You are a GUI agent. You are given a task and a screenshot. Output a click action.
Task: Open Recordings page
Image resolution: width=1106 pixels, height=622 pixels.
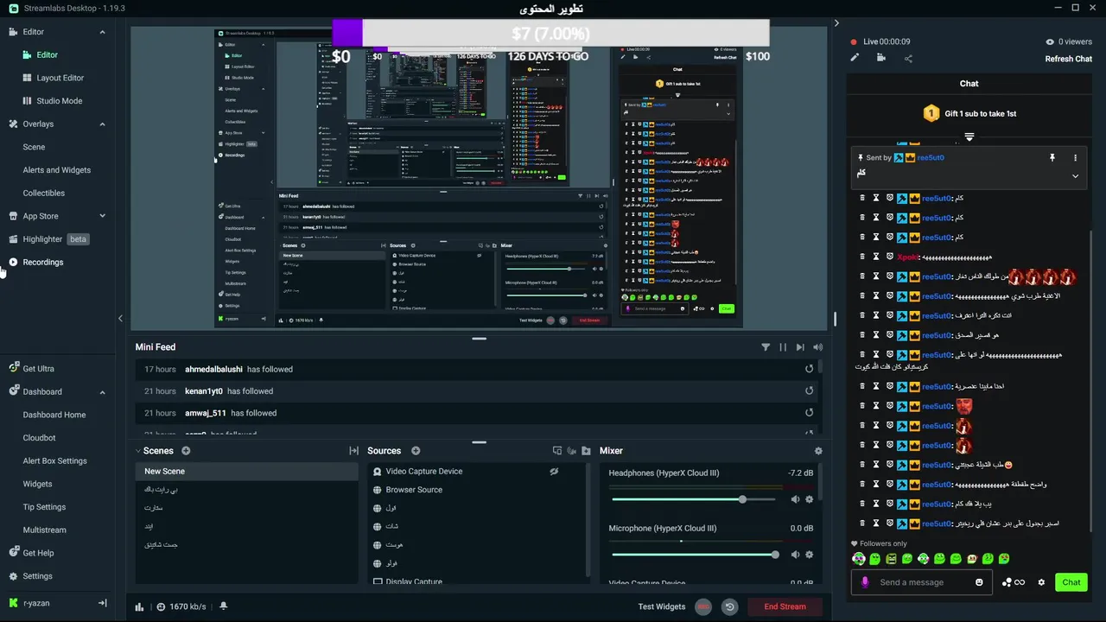pyautogui.click(x=43, y=263)
